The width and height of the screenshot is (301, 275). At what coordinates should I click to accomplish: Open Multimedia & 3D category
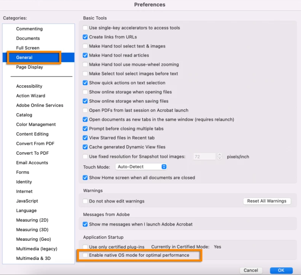(33, 259)
